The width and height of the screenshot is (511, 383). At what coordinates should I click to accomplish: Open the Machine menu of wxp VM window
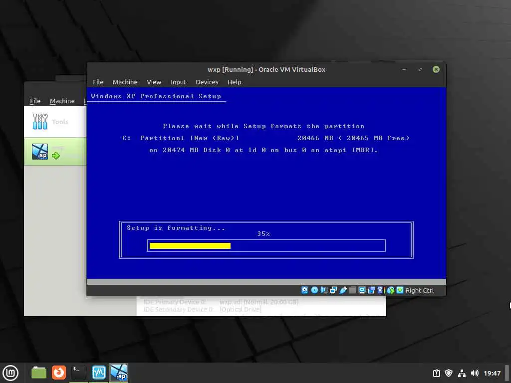(x=125, y=82)
